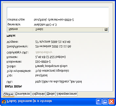
Task: Switch to the Ogólne tab
Action: pyautogui.click(x=8, y=94)
